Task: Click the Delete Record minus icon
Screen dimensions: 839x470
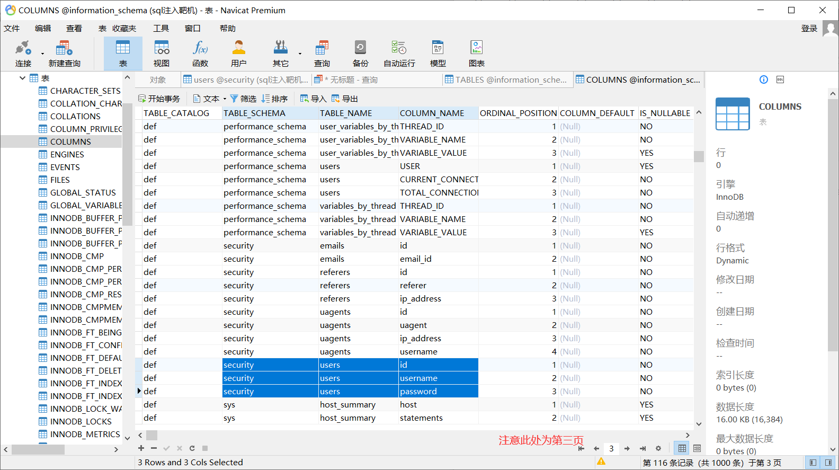Action: [154, 448]
